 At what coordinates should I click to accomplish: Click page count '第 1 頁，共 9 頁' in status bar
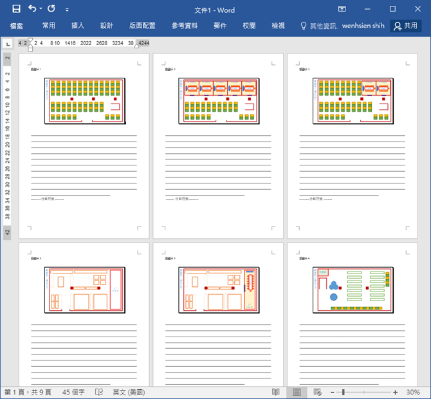[x=28, y=392]
